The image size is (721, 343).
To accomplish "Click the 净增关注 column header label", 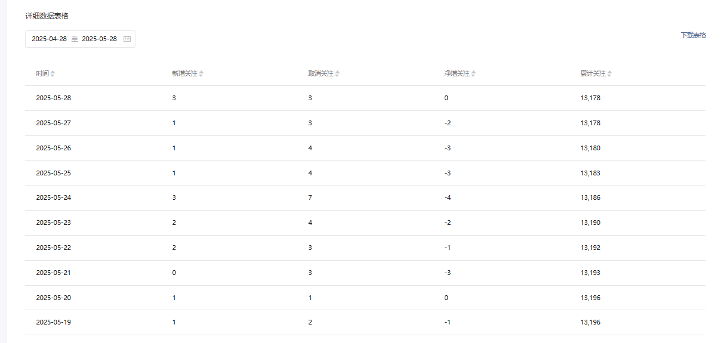I will click(x=457, y=74).
